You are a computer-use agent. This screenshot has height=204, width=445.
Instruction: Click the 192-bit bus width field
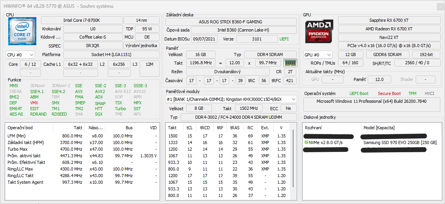click(426, 55)
